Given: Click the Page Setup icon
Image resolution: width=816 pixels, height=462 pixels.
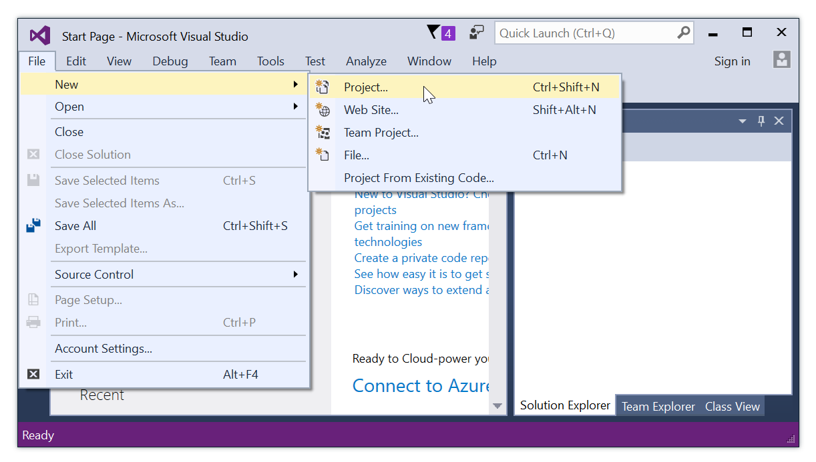Looking at the screenshot, I should coord(33,300).
